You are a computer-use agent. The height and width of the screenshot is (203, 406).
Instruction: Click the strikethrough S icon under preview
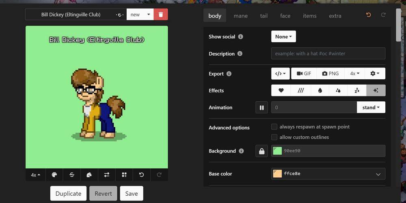pos(72,175)
